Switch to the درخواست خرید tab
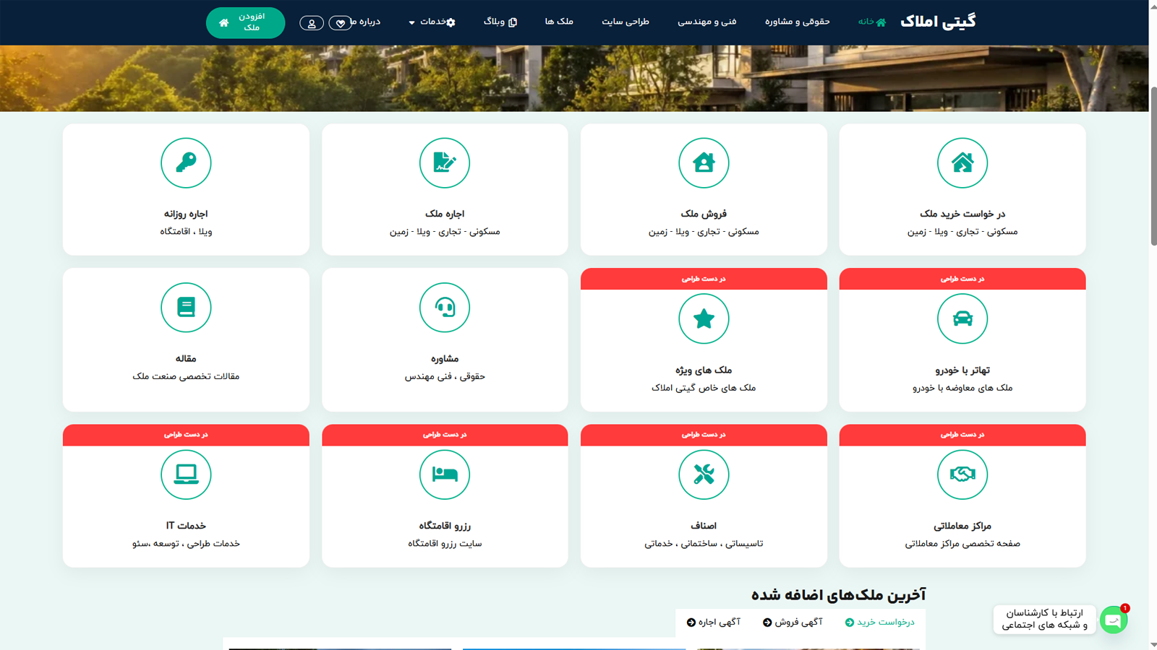 coord(879,623)
